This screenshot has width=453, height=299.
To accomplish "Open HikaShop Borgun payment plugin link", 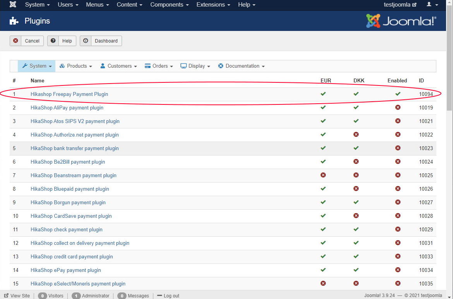I will pyautogui.click(x=68, y=203).
